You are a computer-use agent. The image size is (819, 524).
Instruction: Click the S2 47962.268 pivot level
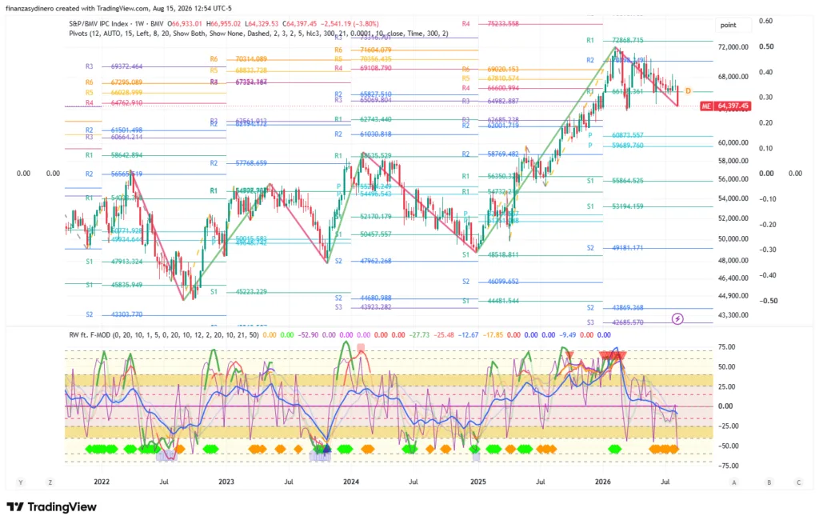point(364,261)
